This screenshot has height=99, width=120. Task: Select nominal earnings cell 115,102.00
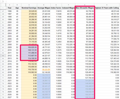29,64
